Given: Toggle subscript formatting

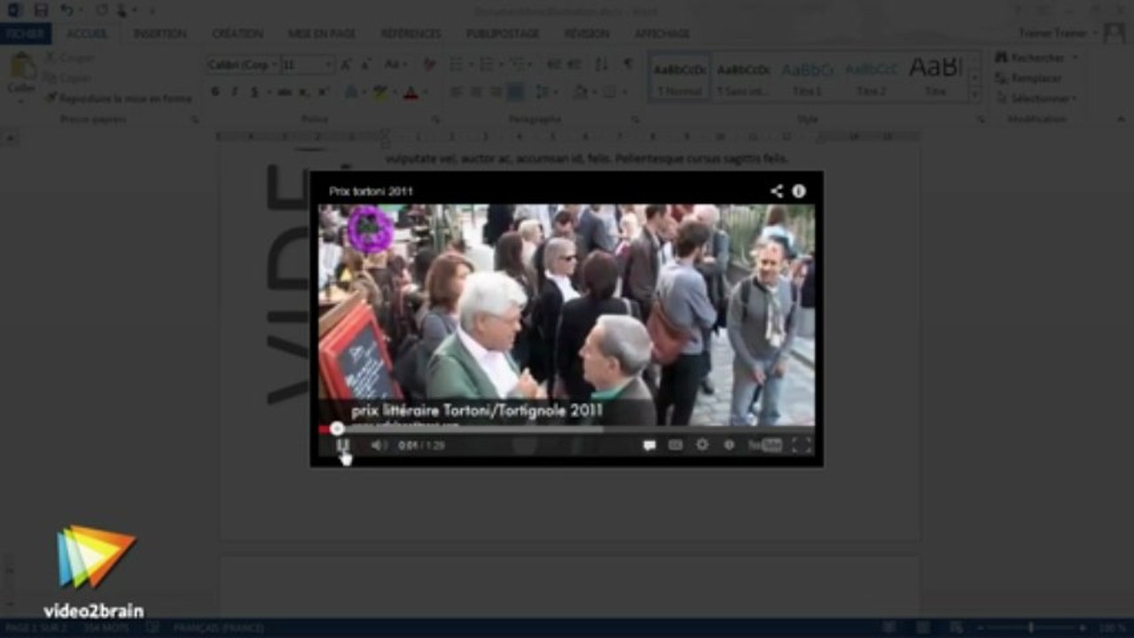Looking at the screenshot, I should (305, 92).
